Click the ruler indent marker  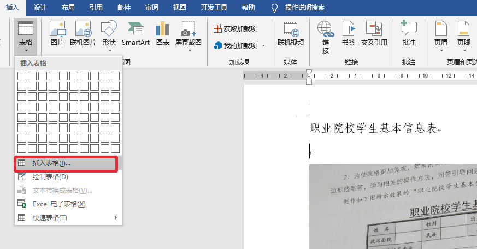point(309,77)
